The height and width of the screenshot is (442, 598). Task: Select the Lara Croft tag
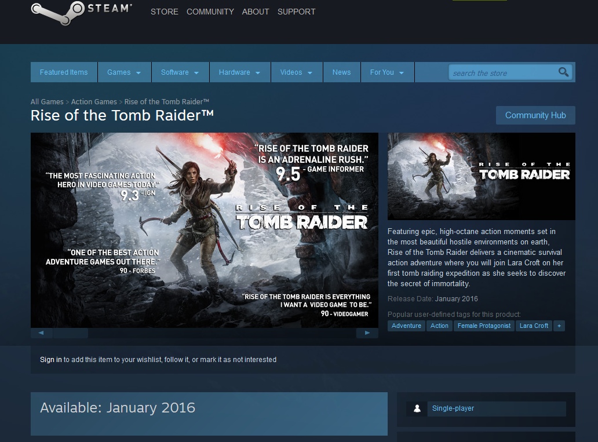tap(534, 326)
